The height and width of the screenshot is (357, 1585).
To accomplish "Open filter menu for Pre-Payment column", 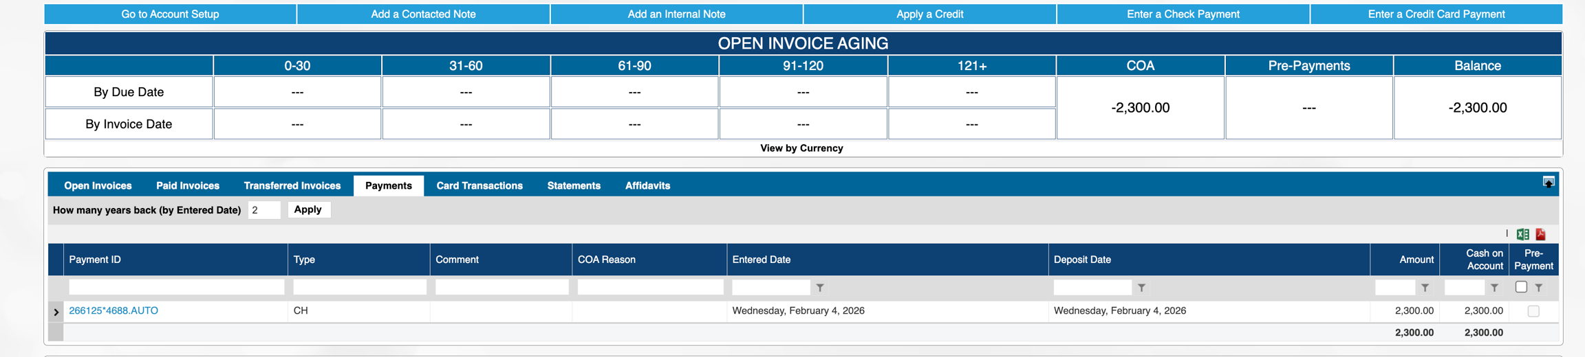I will coord(1539,288).
